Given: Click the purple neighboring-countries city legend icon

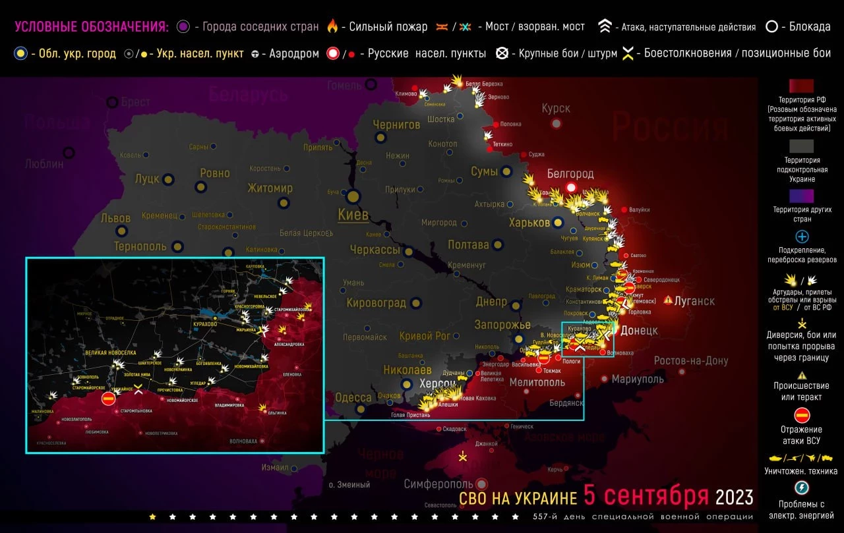Looking at the screenshot, I should (183, 26).
